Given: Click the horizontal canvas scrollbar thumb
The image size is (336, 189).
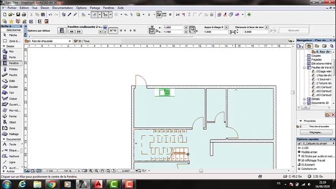Looking at the screenshot, I should [x=201, y=171].
